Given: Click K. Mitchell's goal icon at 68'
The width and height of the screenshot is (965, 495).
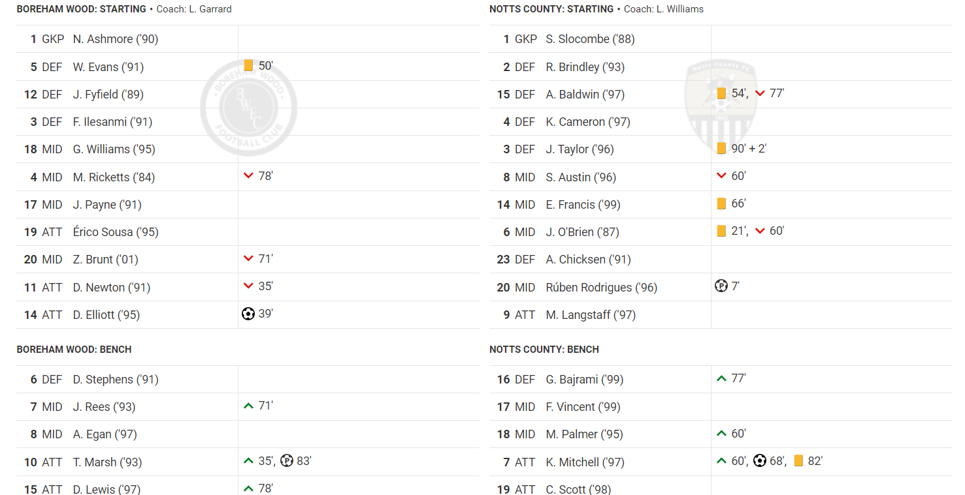Looking at the screenshot, I should coord(759,461).
